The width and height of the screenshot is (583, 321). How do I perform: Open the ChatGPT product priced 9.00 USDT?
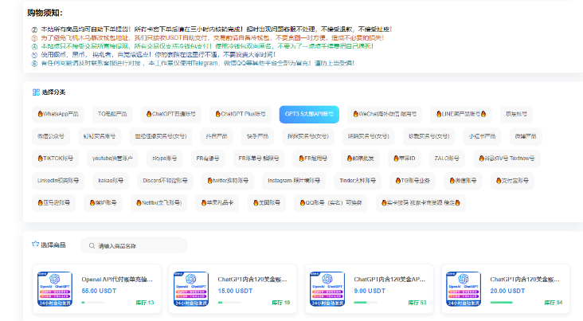[x=369, y=289]
